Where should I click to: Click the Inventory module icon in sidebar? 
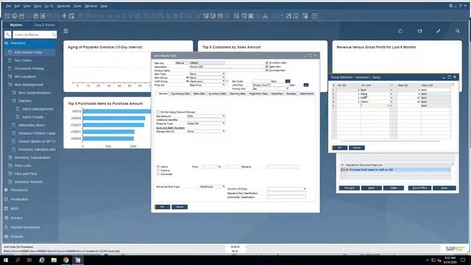click(7, 43)
